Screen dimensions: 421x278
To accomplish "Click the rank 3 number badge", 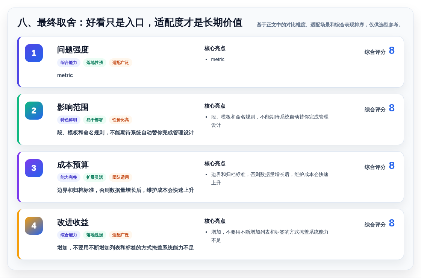I will click(34, 168).
